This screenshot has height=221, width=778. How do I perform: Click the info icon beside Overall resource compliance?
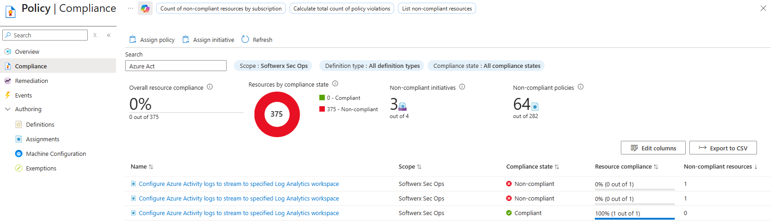(210, 87)
